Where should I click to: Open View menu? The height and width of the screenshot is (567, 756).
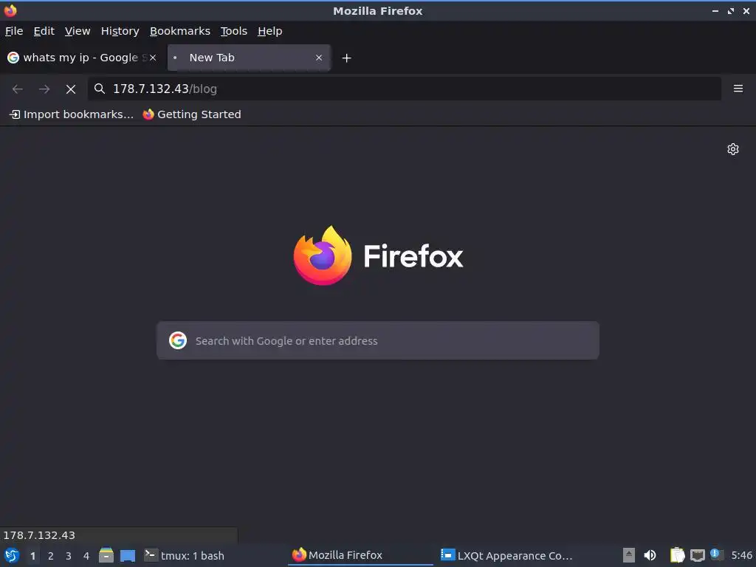tap(78, 31)
